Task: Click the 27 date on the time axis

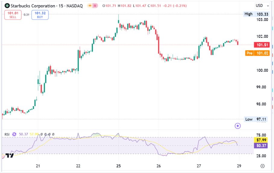Action: click(x=199, y=166)
